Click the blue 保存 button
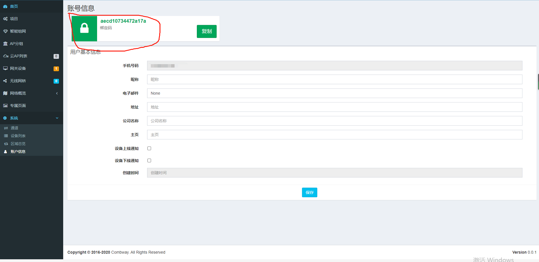 click(x=309, y=193)
